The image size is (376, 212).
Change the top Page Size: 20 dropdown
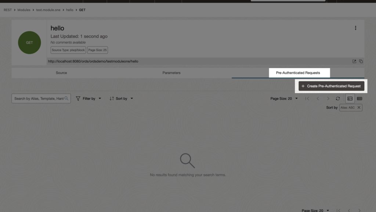click(x=284, y=99)
